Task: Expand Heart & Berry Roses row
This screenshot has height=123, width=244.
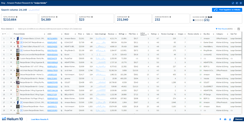Action: (x=15, y=46)
